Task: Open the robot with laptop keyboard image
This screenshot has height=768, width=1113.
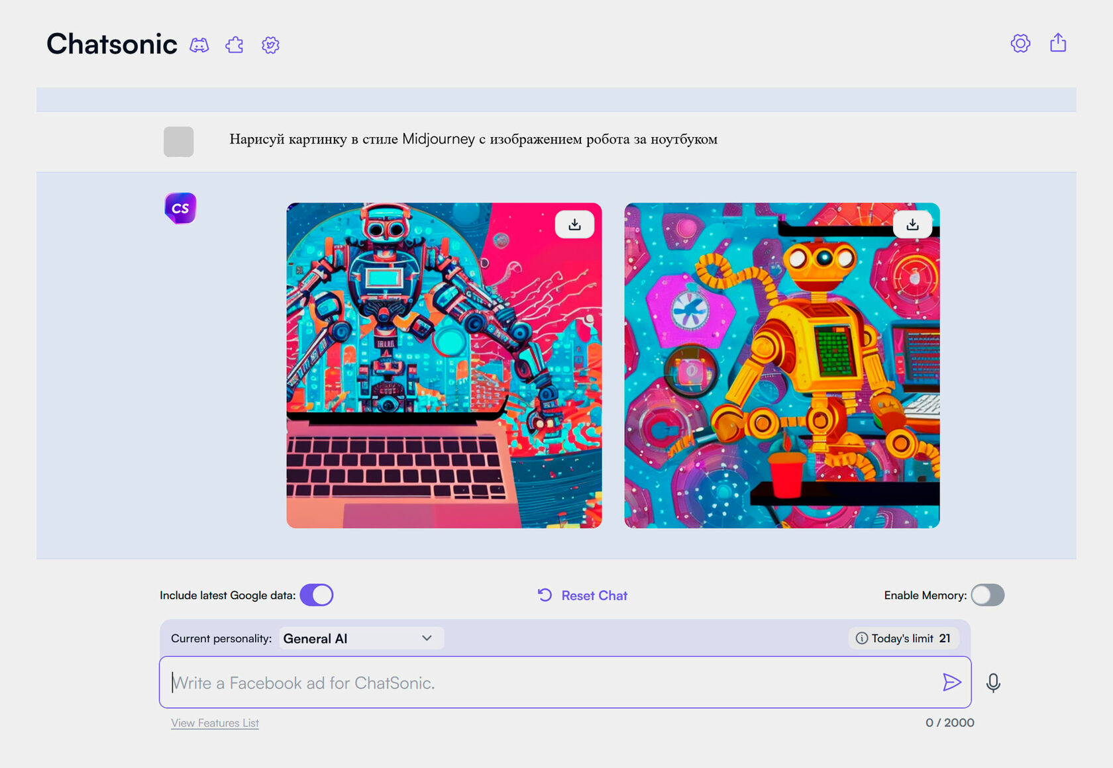Action: [x=444, y=365]
